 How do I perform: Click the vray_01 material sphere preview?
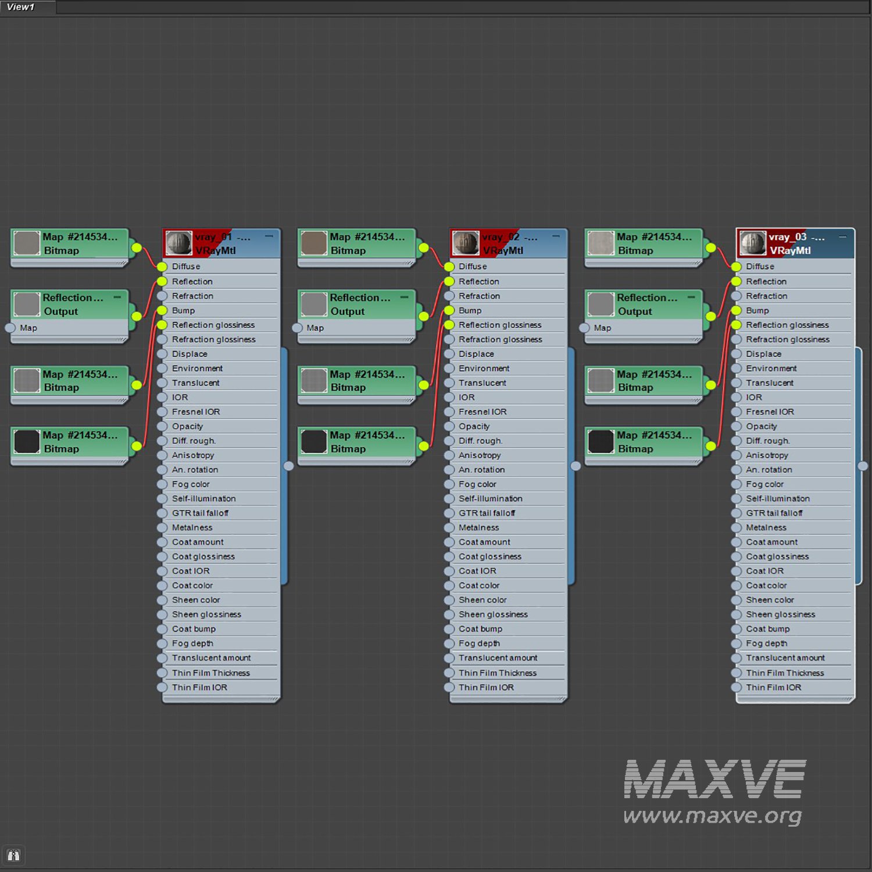(x=178, y=243)
